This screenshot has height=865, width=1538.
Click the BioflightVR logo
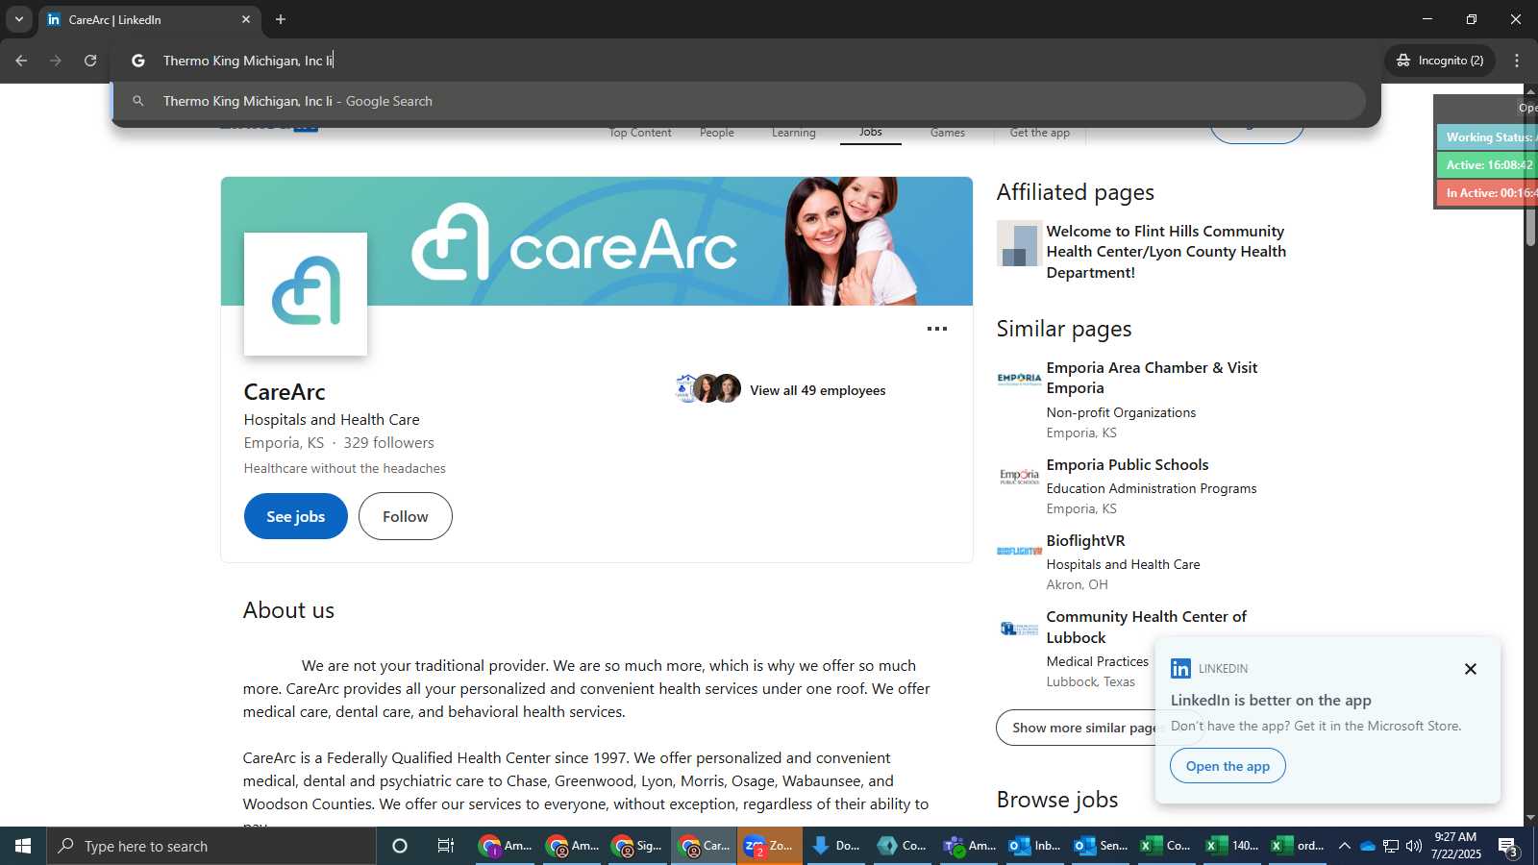1019,552
